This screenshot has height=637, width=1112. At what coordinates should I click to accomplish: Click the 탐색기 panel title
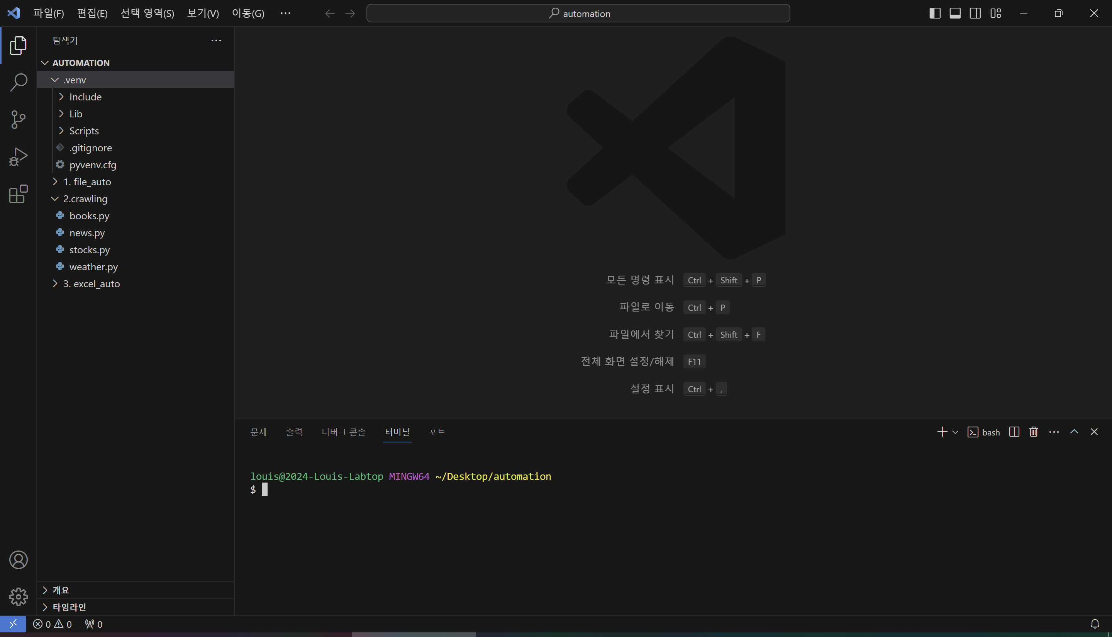65,40
